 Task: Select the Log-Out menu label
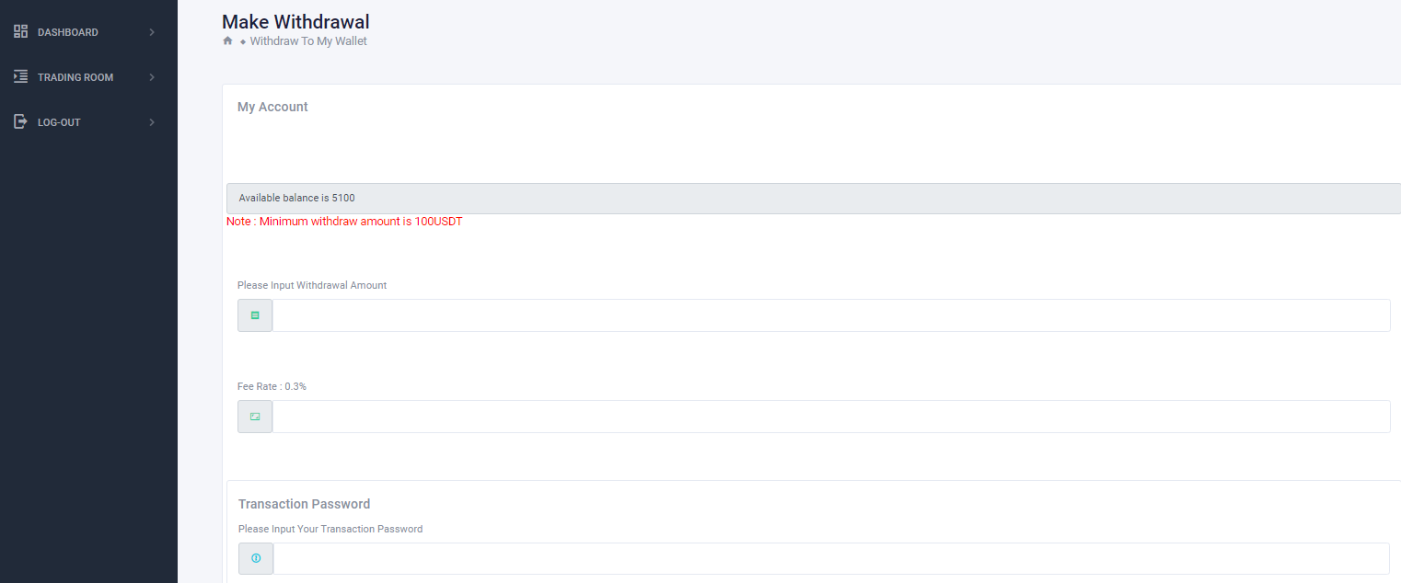59,122
